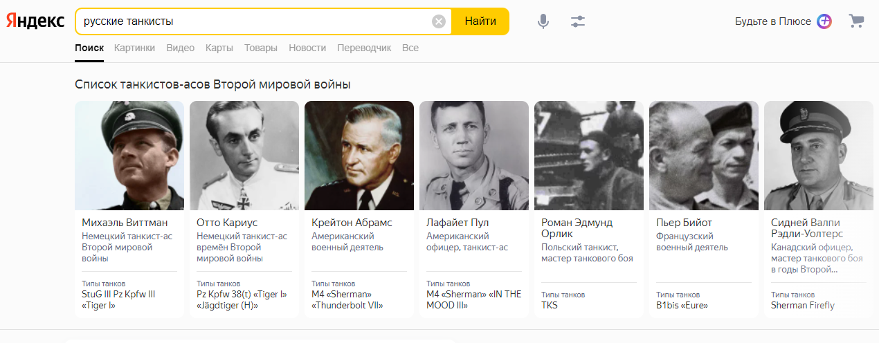Switch to the Картинки tab
879x343 pixels.
[x=135, y=48]
